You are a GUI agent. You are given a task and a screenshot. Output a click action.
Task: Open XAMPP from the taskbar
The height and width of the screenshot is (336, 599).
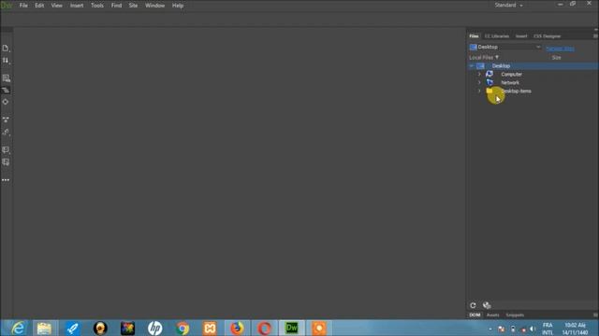click(210, 328)
